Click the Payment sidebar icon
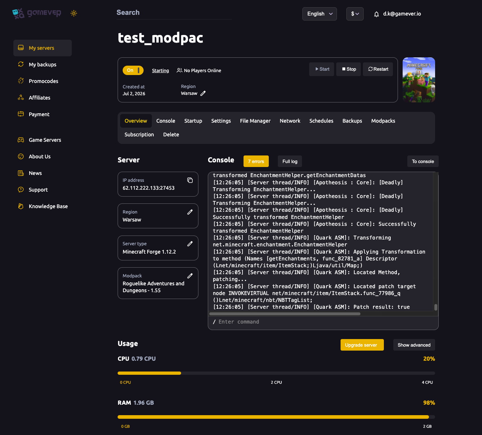 coord(21,114)
